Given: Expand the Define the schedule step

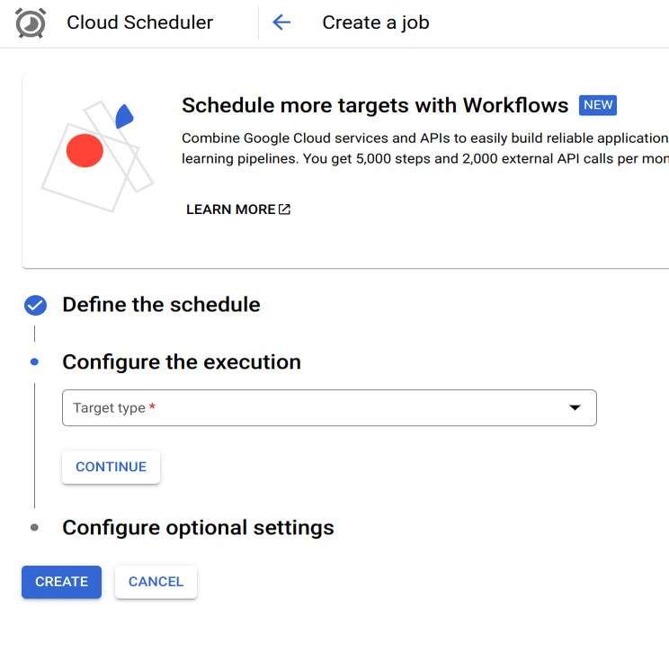Looking at the screenshot, I should [x=161, y=305].
